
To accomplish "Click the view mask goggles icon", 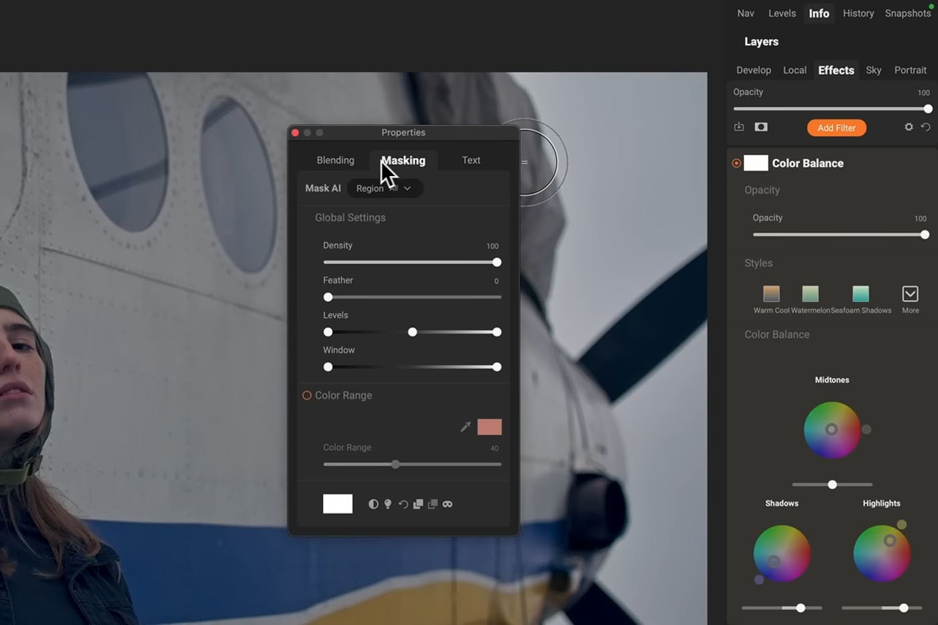I will [448, 504].
